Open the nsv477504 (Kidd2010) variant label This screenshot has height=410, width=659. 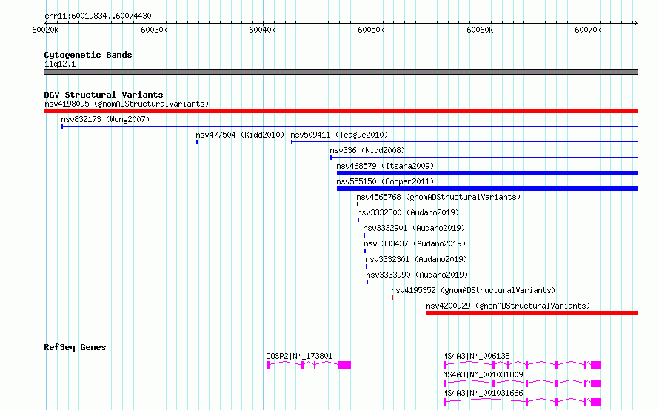[x=240, y=135]
